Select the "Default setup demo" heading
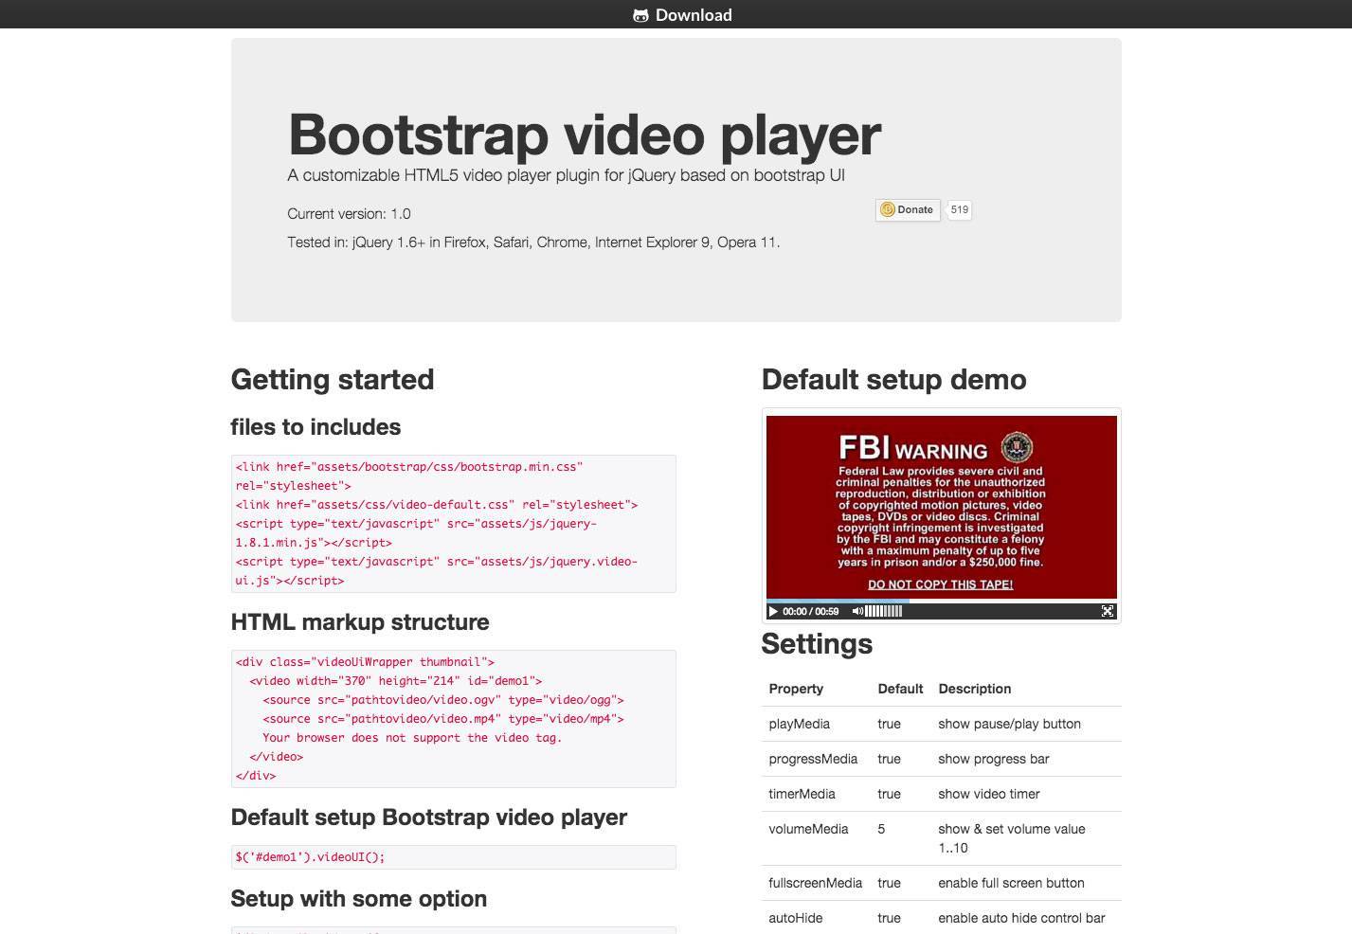Viewport: 1352px width, 934px height. [x=894, y=379]
